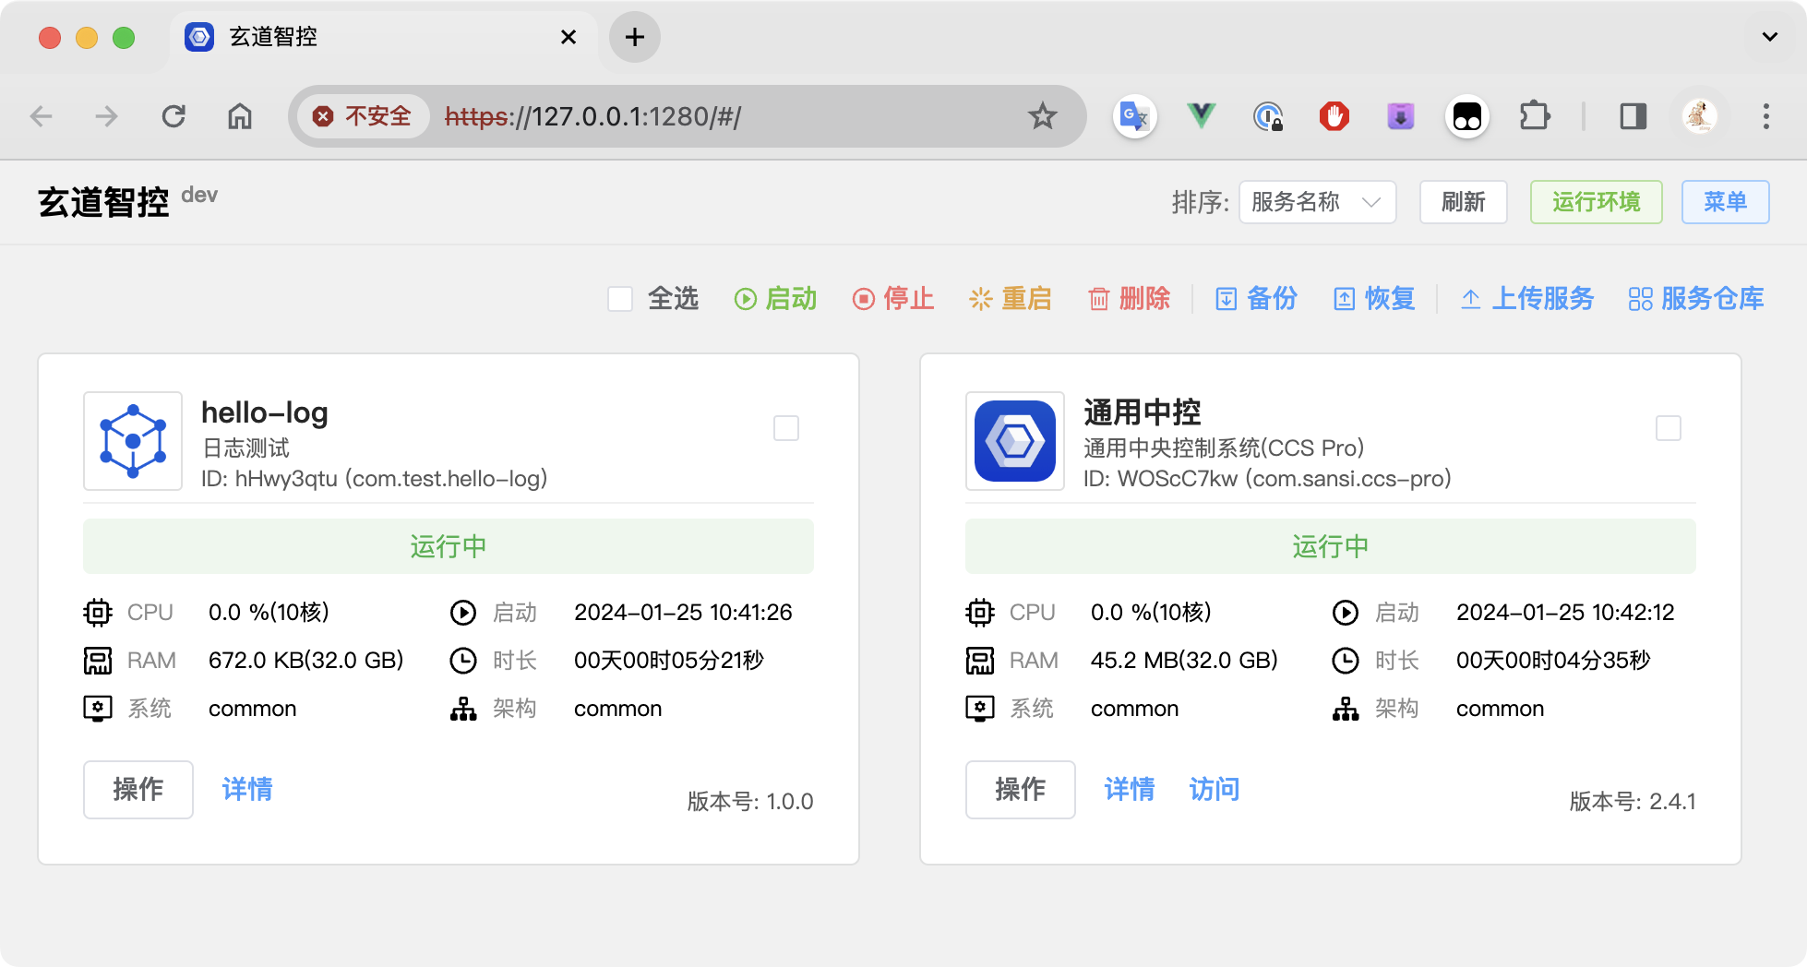Select the 通用中控 service checkbox
This screenshot has width=1807, height=967.
1669,428
